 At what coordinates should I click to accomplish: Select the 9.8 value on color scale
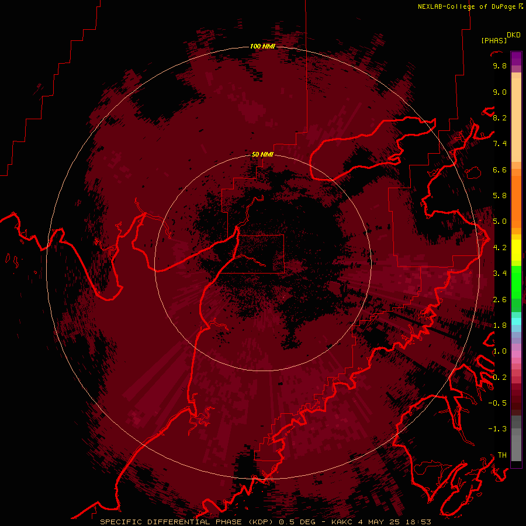[500, 65]
